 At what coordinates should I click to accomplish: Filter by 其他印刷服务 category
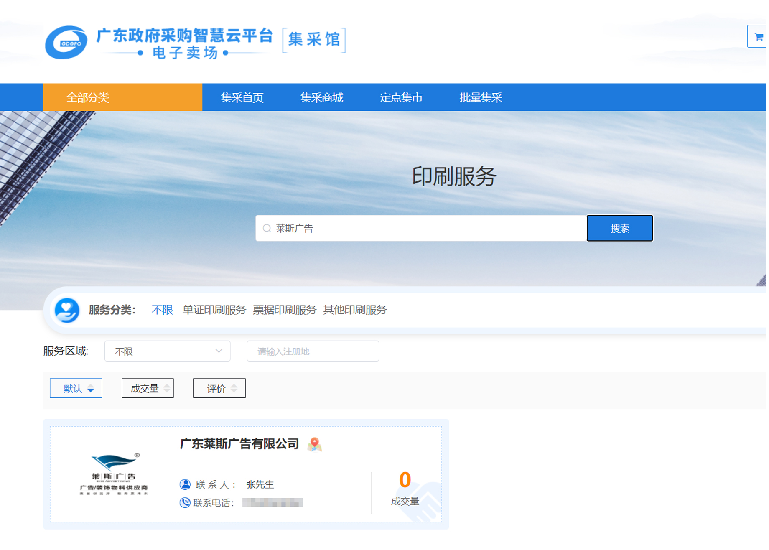click(x=355, y=310)
